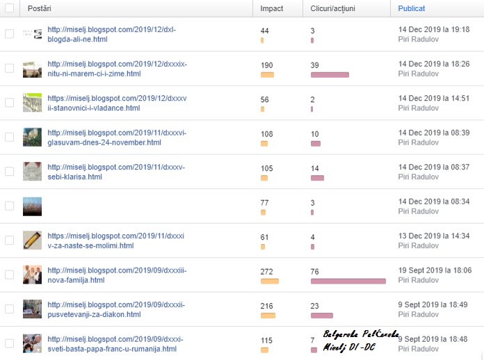Check the glasuvam-dnes-24-november row box
The image size is (484, 360).
(x=10, y=137)
